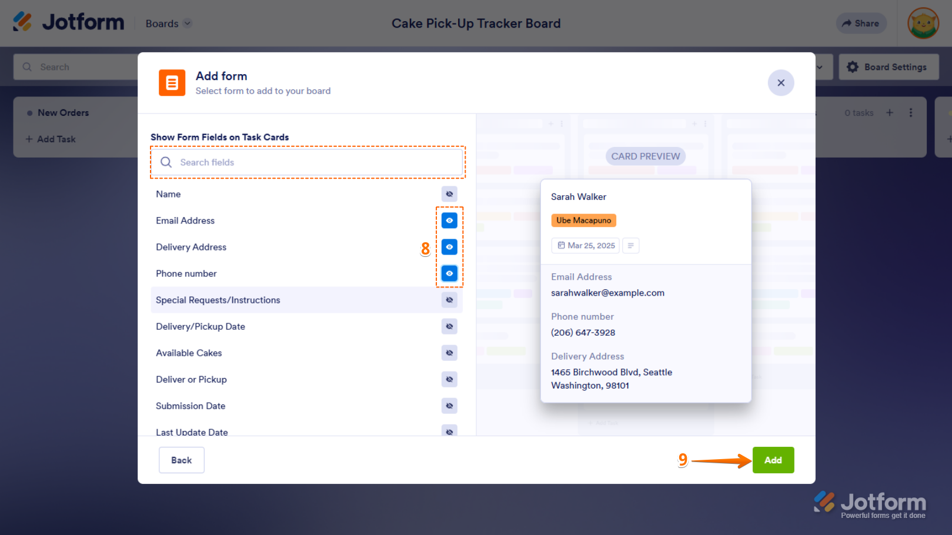Viewport: 952px width, 535px height.
Task: Show the Available Cakes field
Action: click(449, 353)
